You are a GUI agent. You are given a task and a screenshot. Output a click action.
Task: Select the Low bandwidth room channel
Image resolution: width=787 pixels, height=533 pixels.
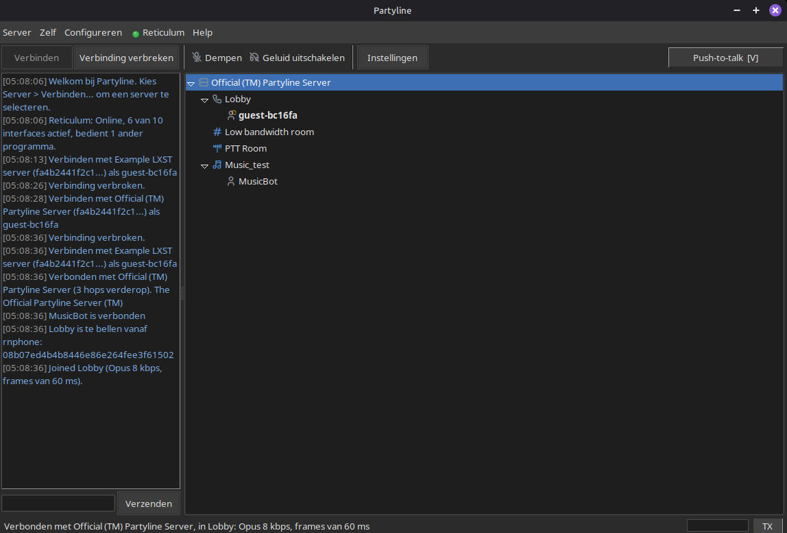coord(269,132)
